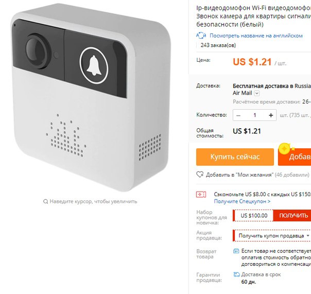
Task: Click the Купить сейчас button
Action: [235, 157]
